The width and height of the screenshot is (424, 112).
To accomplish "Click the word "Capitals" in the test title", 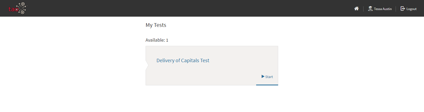I will tap(190, 61).
